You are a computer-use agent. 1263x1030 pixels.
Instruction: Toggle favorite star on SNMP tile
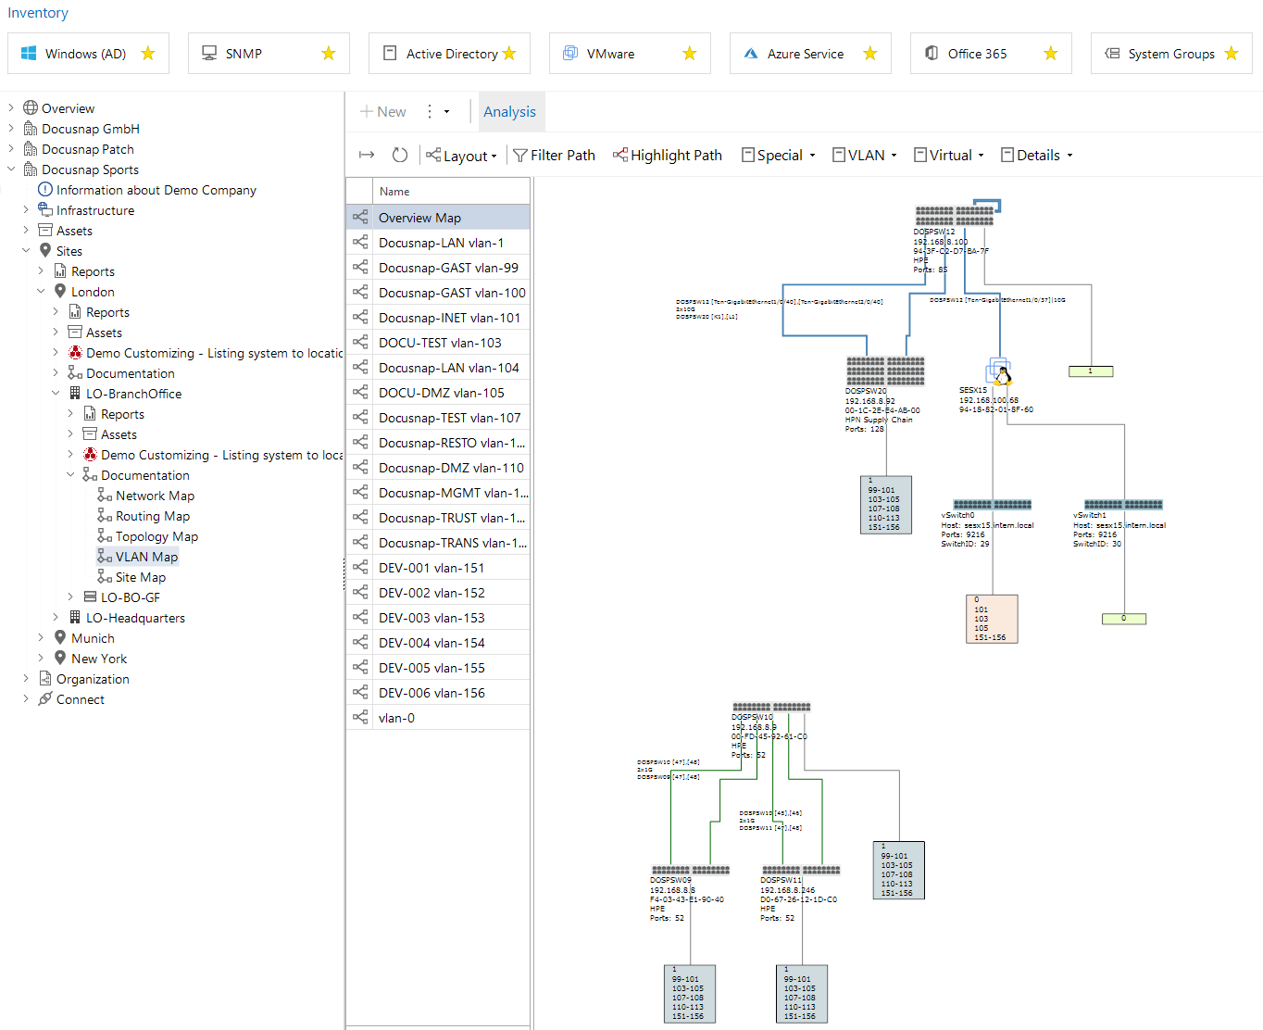pyautogui.click(x=328, y=54)
